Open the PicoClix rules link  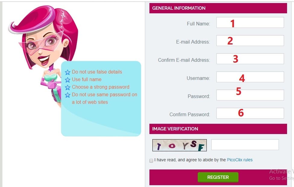coord(240,160)
